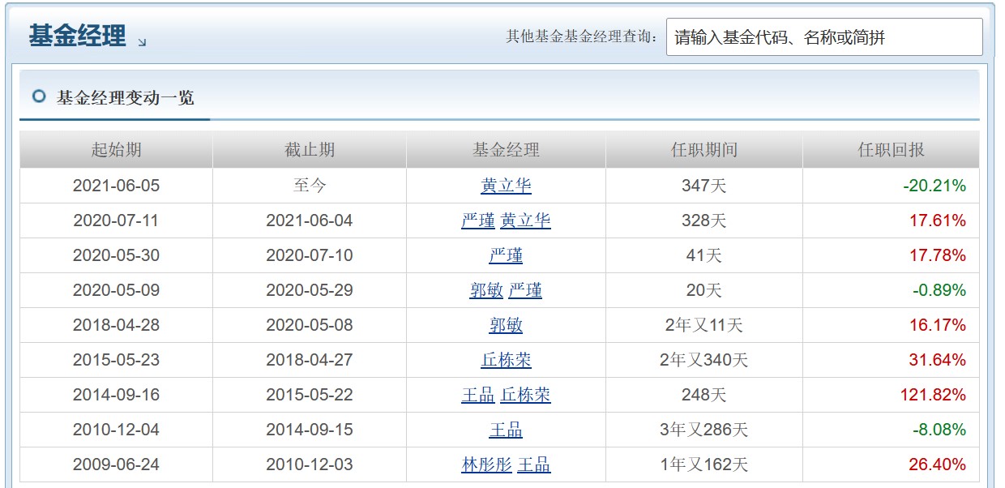Click the circle bullet icon before 基金经理变动一览

click(x=38, y=97)
